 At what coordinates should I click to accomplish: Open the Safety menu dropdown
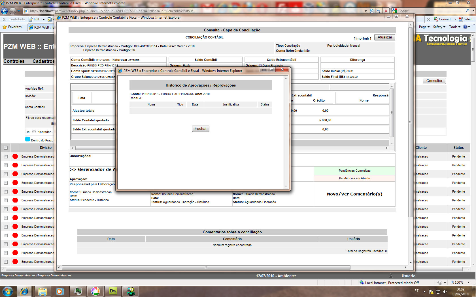pos(439,27)
